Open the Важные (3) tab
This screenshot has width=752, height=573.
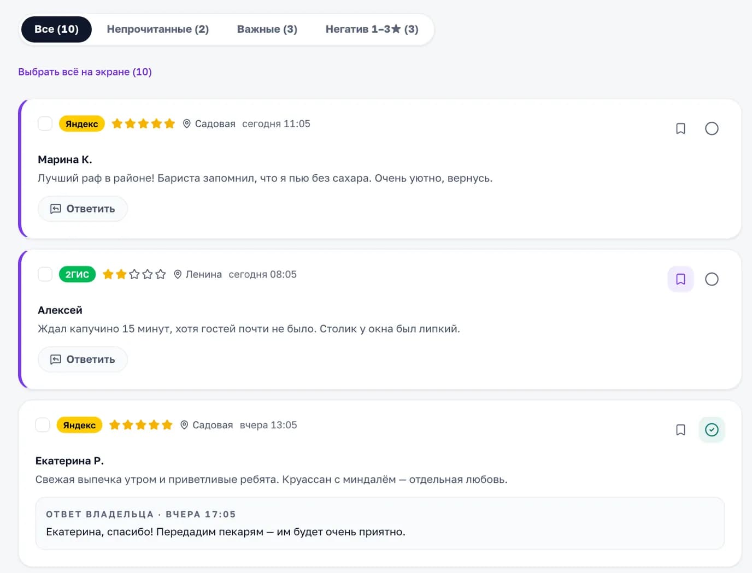point(267,29)
